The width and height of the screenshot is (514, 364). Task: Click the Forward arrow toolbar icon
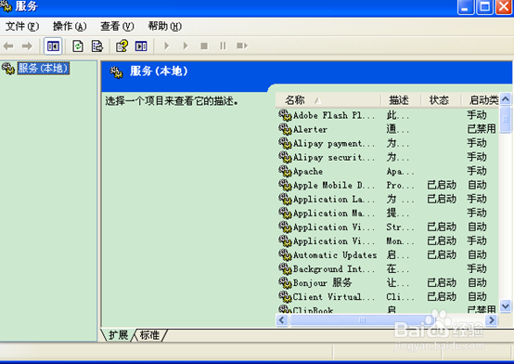pyautogui.click(x=27, y=45)
